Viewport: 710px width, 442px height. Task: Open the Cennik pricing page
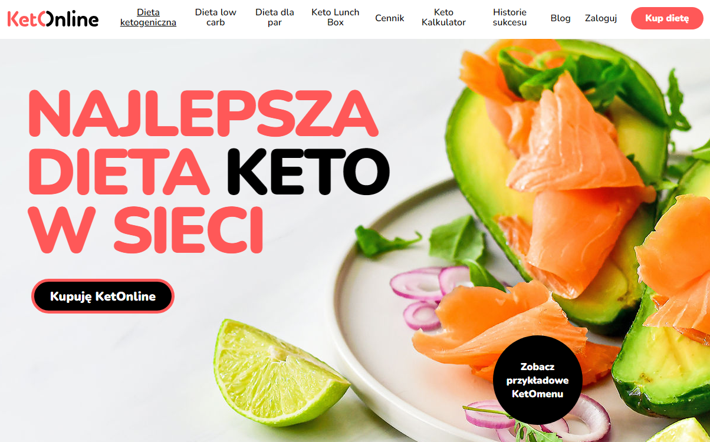390,18
